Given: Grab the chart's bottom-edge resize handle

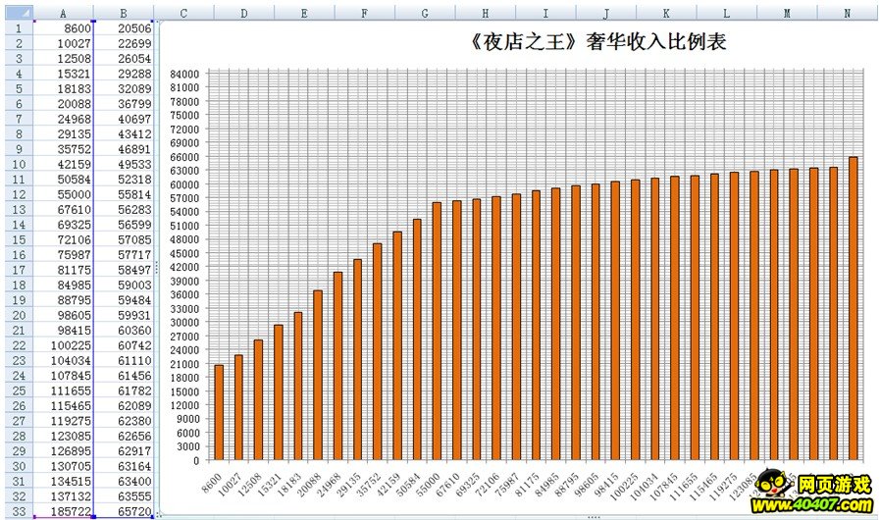Looking at the screenshot, I should (x=594, y=517).
